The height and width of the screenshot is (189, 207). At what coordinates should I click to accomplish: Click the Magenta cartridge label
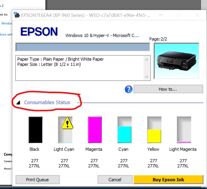(94, 149)
